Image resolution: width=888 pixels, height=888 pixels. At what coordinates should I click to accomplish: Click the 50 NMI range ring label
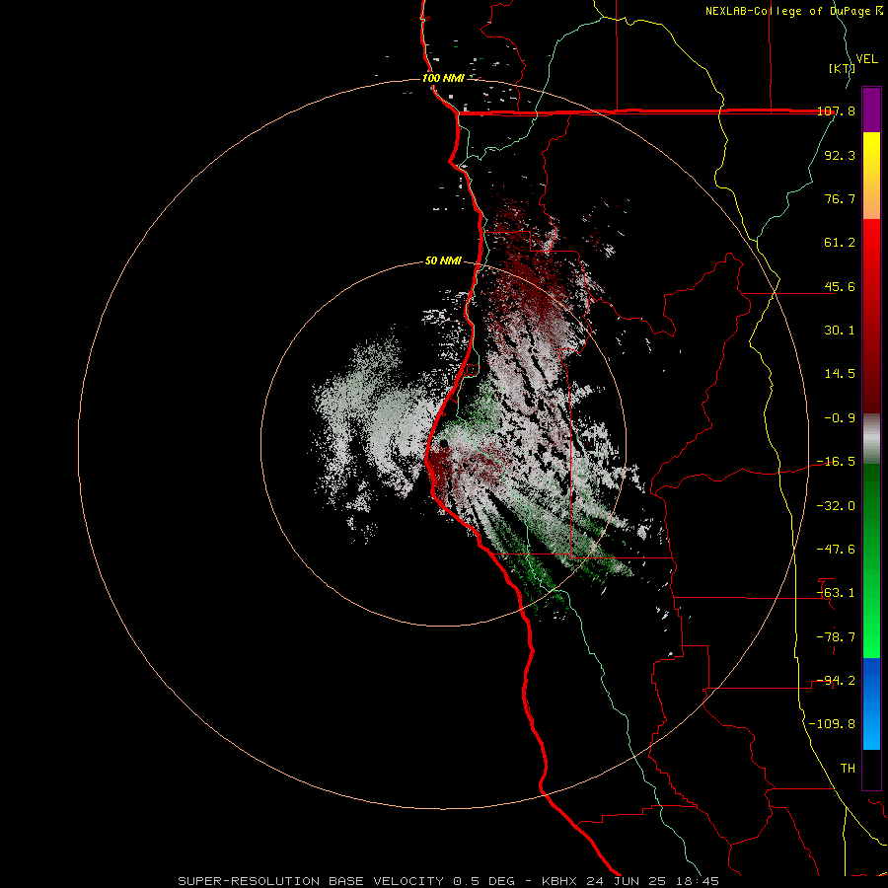[x=443, y=261]
